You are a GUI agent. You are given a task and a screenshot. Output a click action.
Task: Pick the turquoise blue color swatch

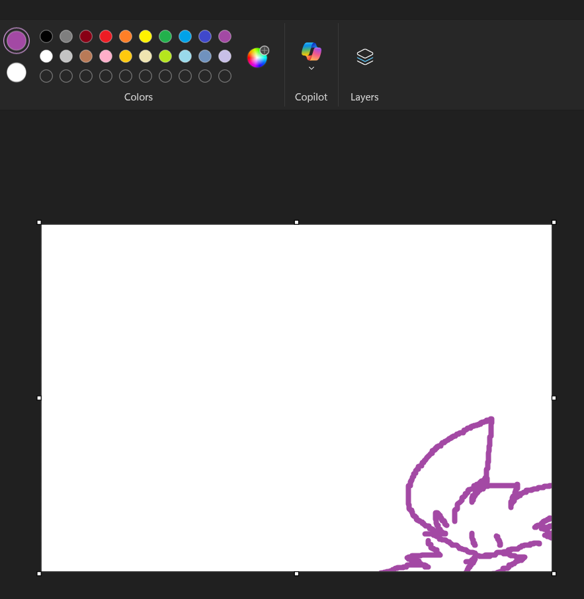[185, 36]
